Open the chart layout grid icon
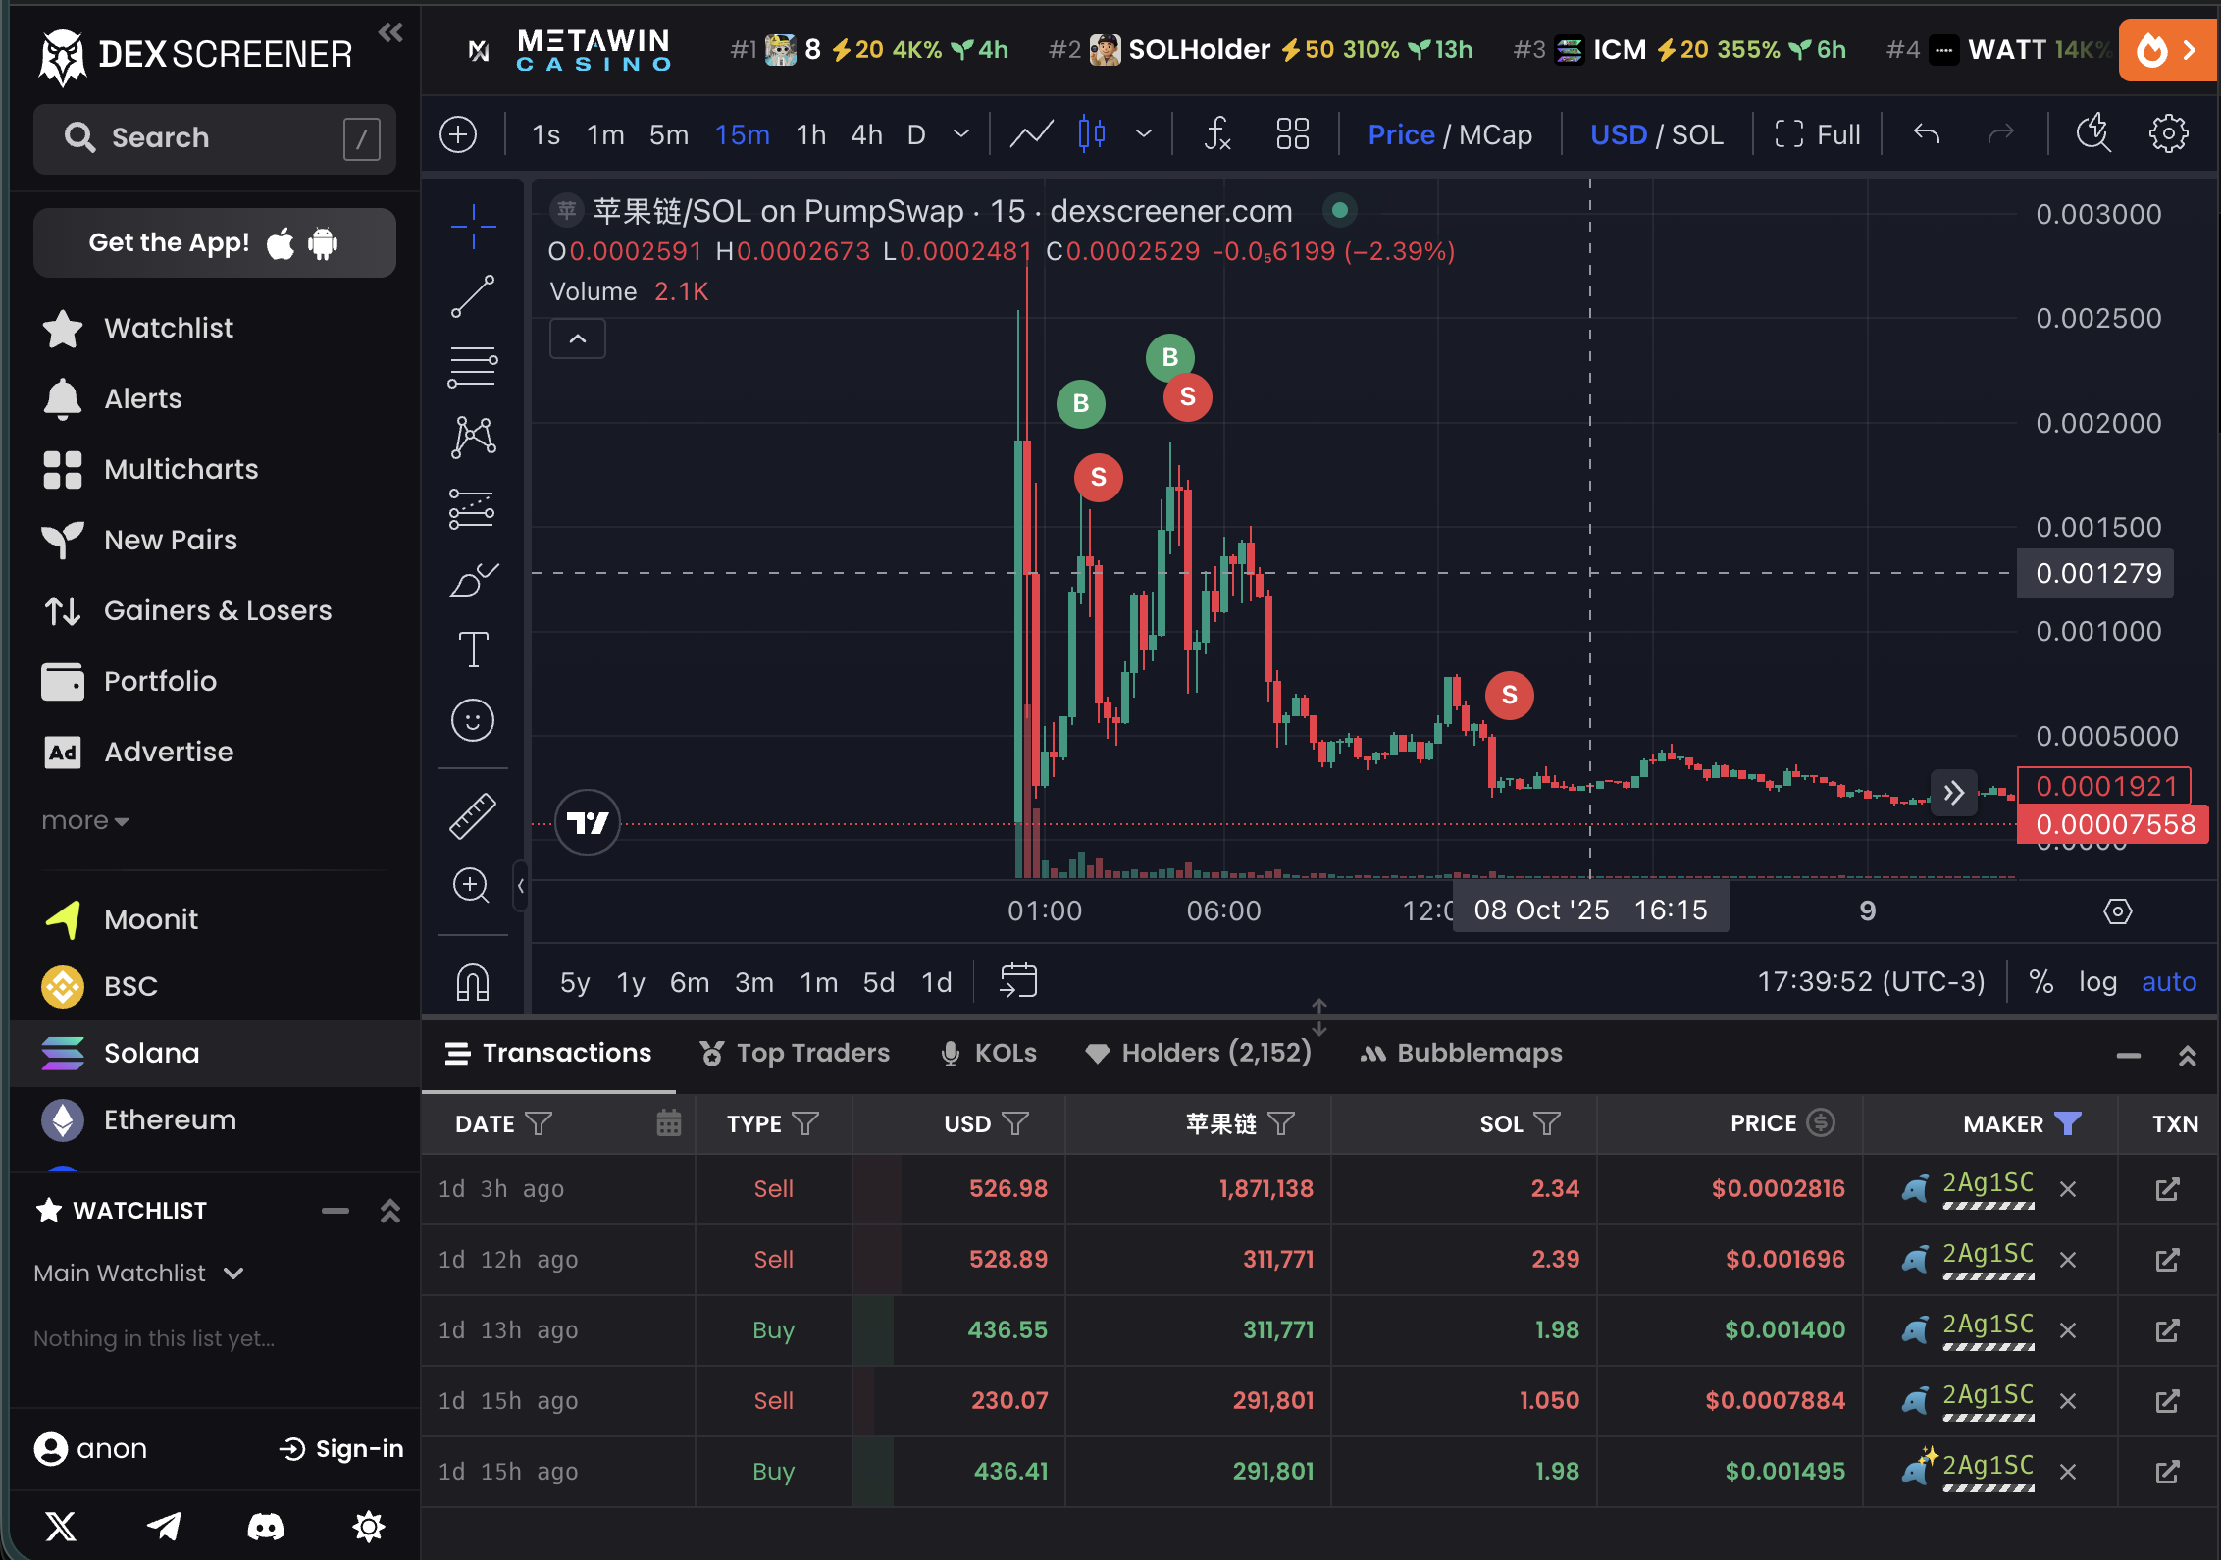Image resolution: width=2221 pixels, height=1560 pixels. (x=1292, y=134)
